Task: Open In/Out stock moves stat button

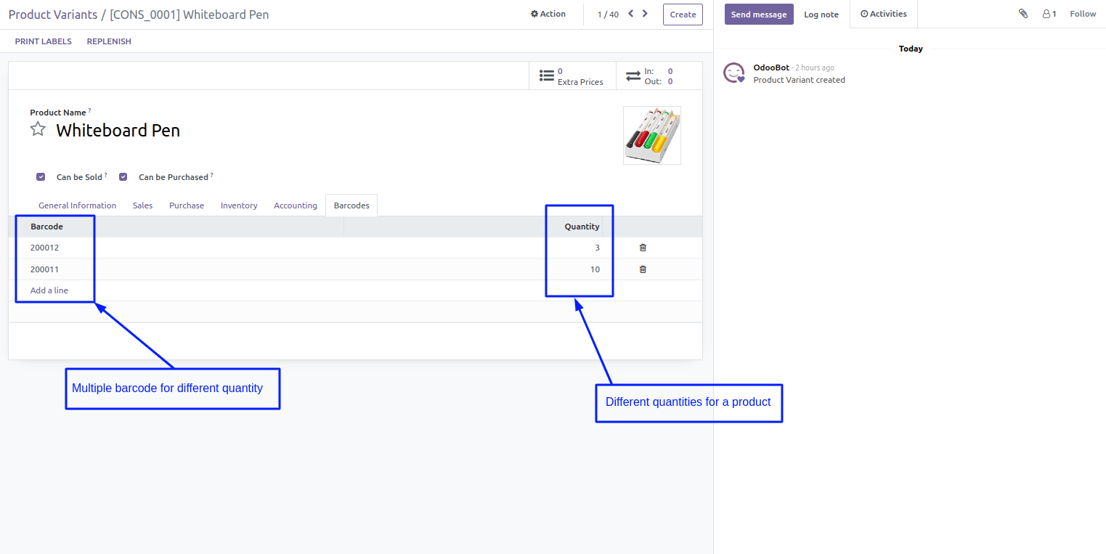Action: click(659, 76)
